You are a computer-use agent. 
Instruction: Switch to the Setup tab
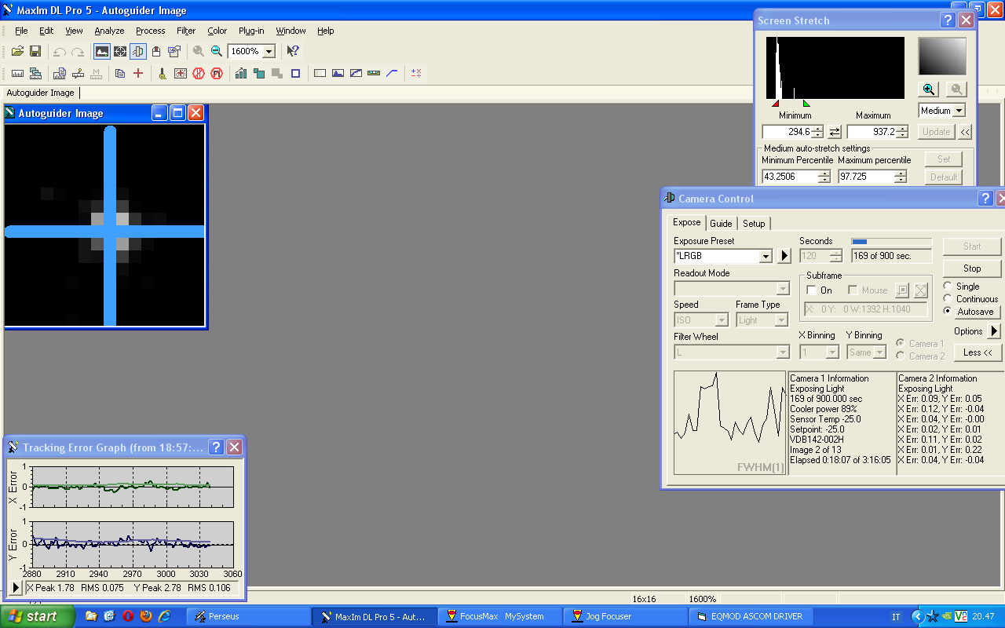tap(754, 224)
